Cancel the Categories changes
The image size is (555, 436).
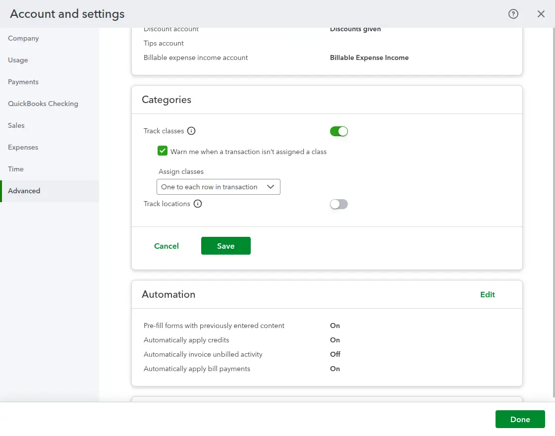click(166, 246)
